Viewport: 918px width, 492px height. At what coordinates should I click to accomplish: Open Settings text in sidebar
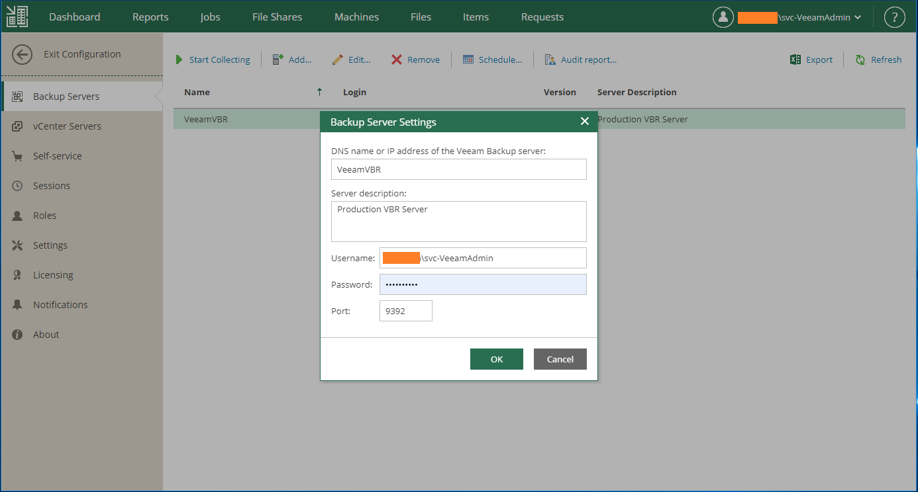pyautogui.click(x=50, y=245)
